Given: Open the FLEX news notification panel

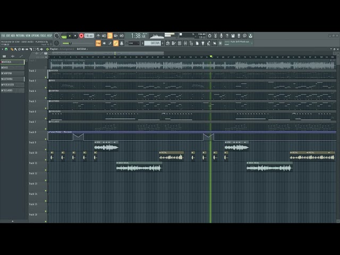Looking at the screenshot, I should click(x=238, y=43).
